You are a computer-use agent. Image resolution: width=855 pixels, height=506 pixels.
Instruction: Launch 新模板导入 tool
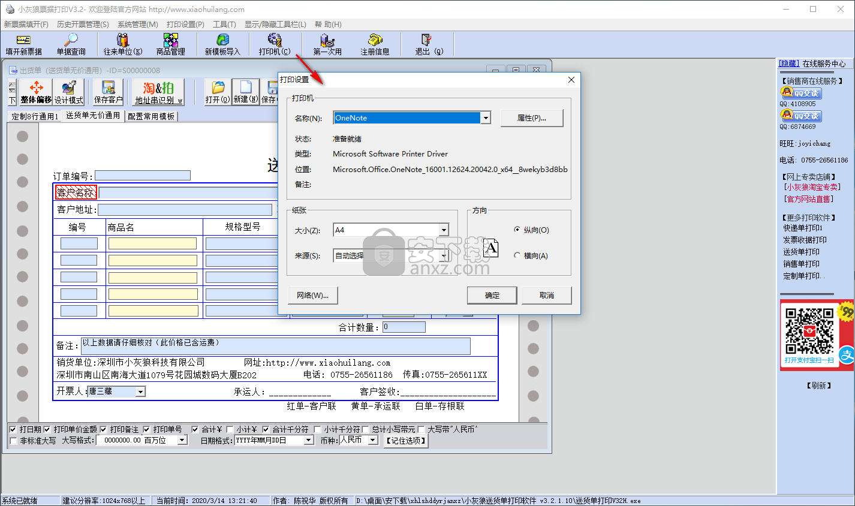point(222,45)
